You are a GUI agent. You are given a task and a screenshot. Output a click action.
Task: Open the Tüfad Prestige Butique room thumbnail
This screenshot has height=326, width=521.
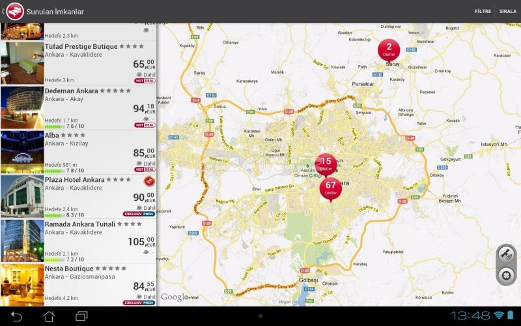point(22,63)
